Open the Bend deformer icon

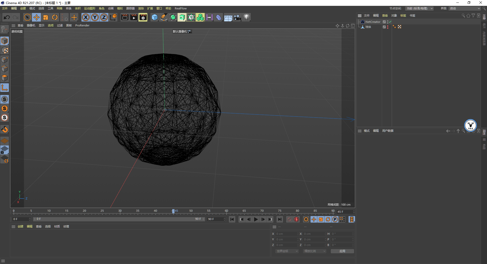pyautogui.click(x=219, y=17)
